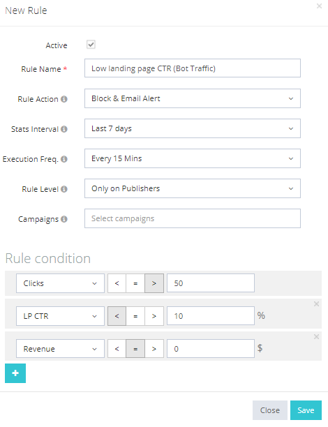The width and height of the screenshot is (328, 427).
Task: Click the Clicks value field showing 50
Action: pos(211,283)
